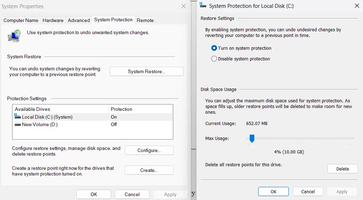Select Turn on system protection radio
Screen dimensions: 363x200
pos(214,48)
